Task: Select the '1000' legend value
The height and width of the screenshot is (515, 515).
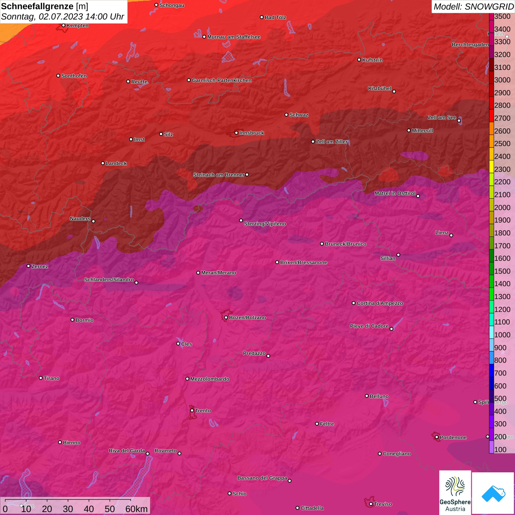Action: pos(502,335)
